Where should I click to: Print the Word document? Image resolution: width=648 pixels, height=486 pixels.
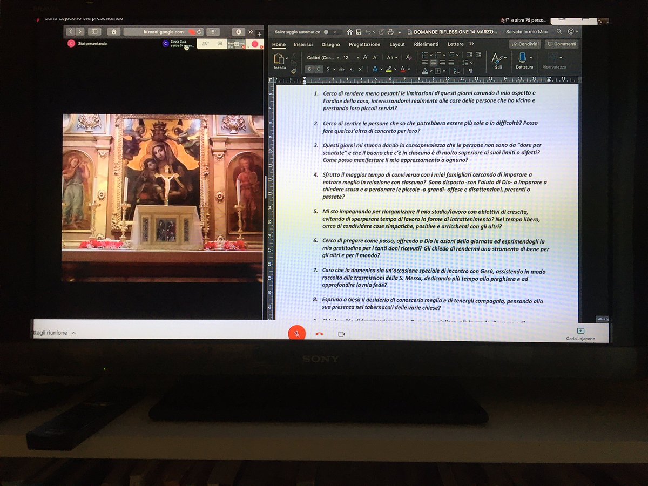tap(390, 32)
